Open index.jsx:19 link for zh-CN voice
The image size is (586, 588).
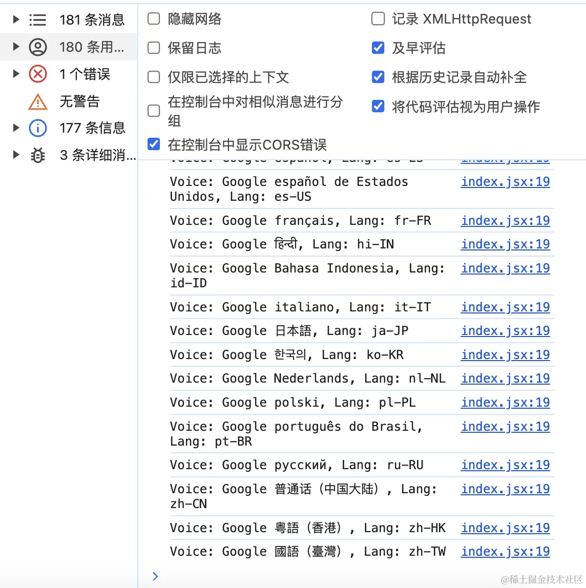point(506,489)
